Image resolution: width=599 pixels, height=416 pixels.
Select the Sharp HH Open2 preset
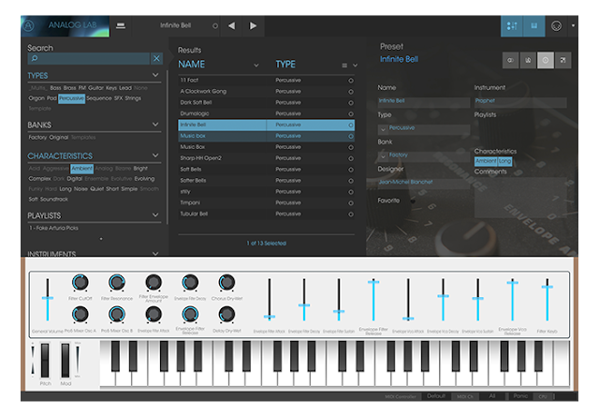(x=266, y=158)
